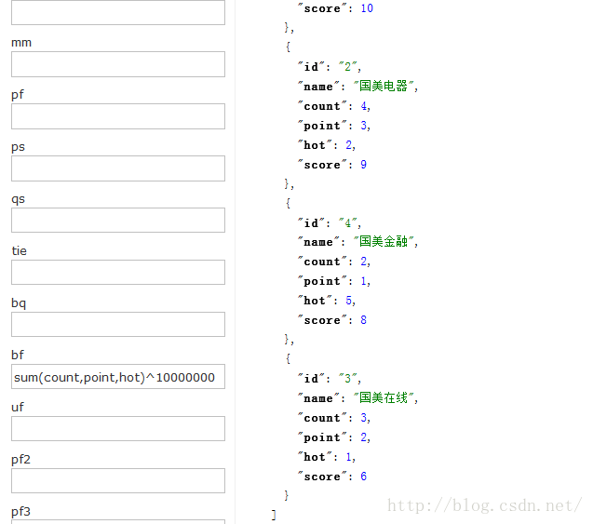The width and height of the screenshot is (593, 524).
Task: Click the point value 3 of 国美电器
Action: coord(363,126)
